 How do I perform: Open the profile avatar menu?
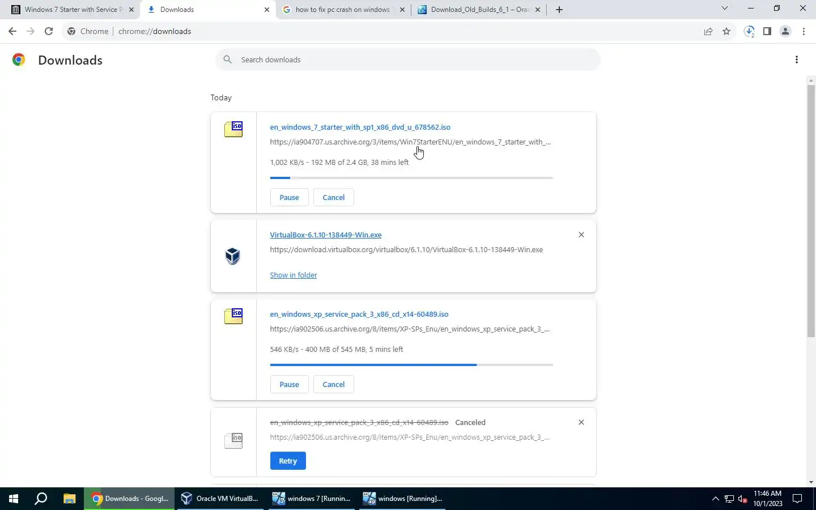pos(785,31)
